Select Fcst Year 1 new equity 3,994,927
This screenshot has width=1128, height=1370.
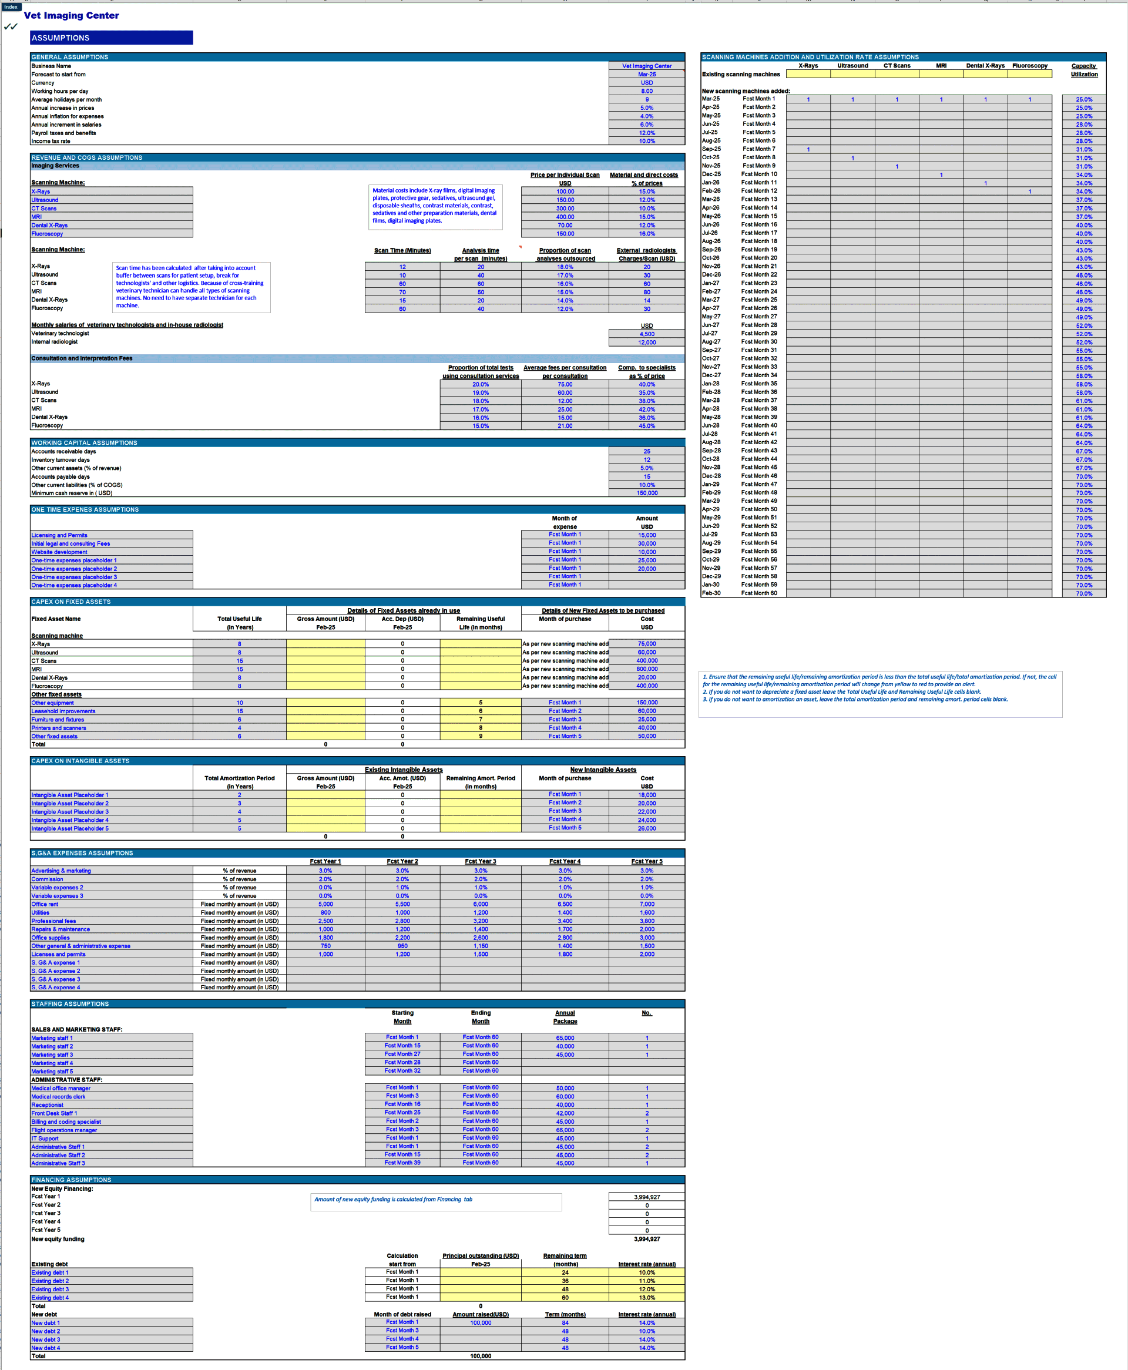coord(646,1197)
